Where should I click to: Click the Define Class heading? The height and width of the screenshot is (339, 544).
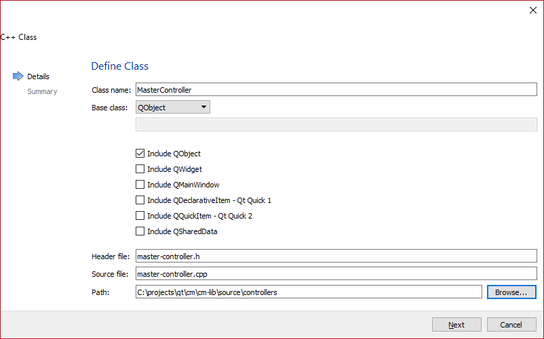pyautogui.click(x=120, y=66)
